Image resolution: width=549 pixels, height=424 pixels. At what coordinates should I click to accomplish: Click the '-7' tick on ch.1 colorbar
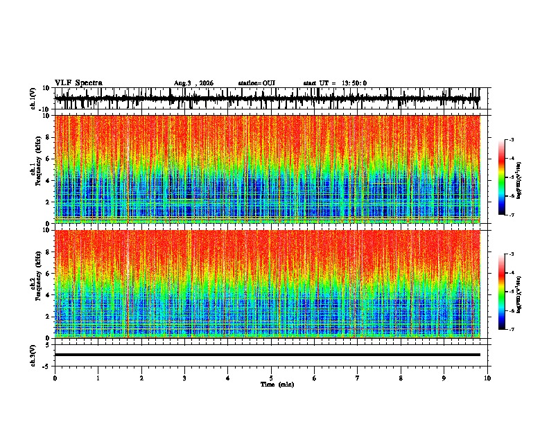pyautogui.click(x=511, y=215)
